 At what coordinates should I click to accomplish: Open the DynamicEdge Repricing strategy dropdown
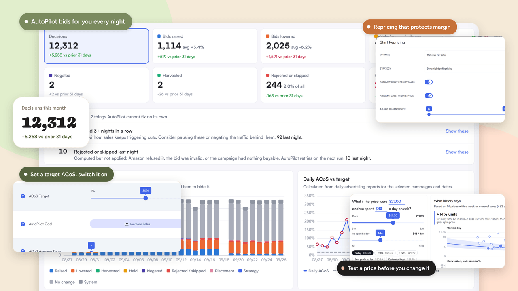tap(465, 69)
